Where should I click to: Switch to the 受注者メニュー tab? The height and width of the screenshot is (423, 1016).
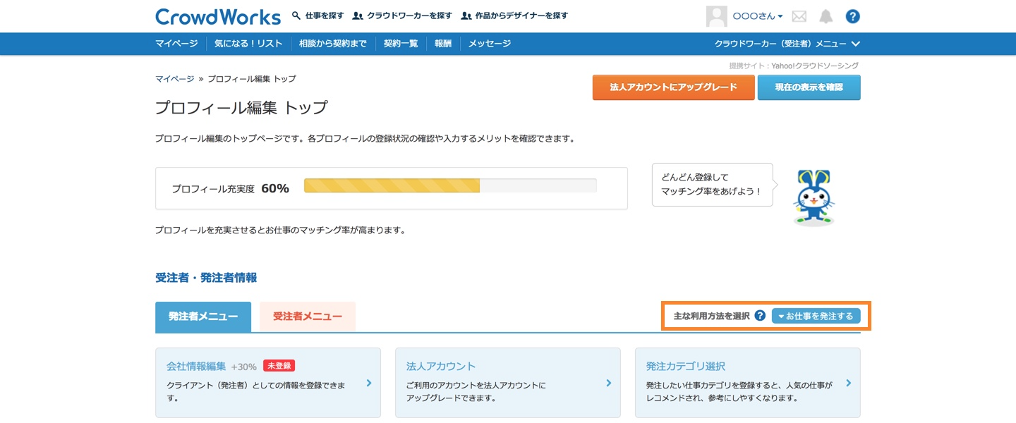pyautogui.click(x=308, y=317)
